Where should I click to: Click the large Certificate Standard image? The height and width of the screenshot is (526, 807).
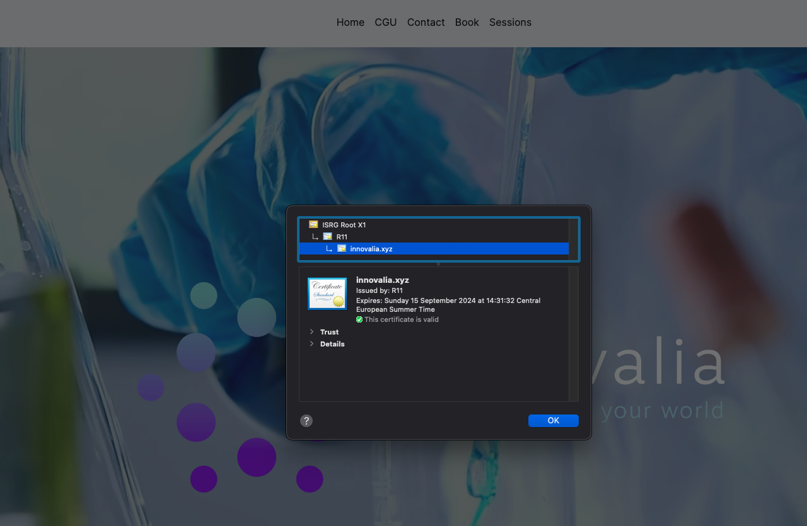pyautogui.click(x=327, y=294)
